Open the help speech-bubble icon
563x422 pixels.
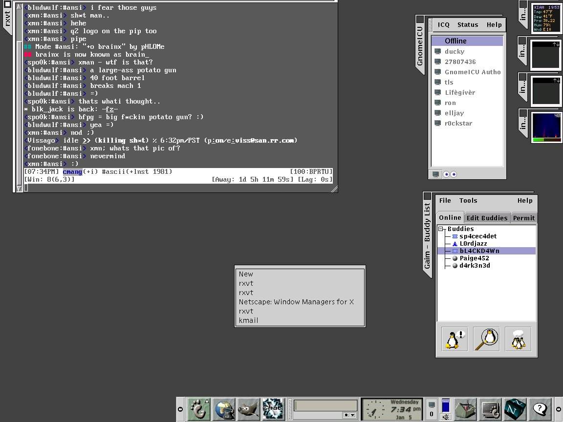(540, 409)
